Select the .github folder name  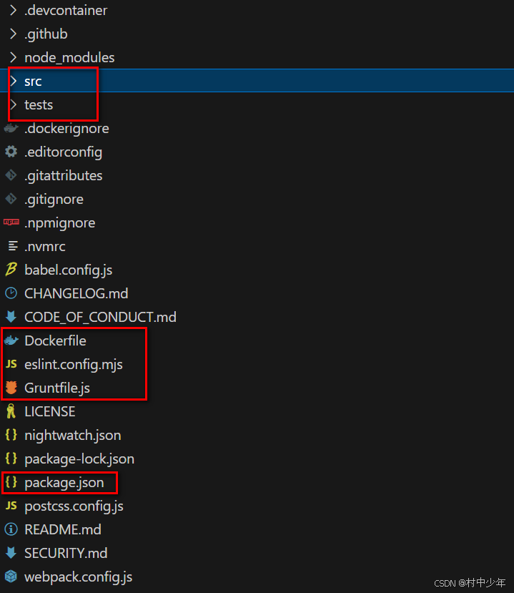[x=46, y=34]
